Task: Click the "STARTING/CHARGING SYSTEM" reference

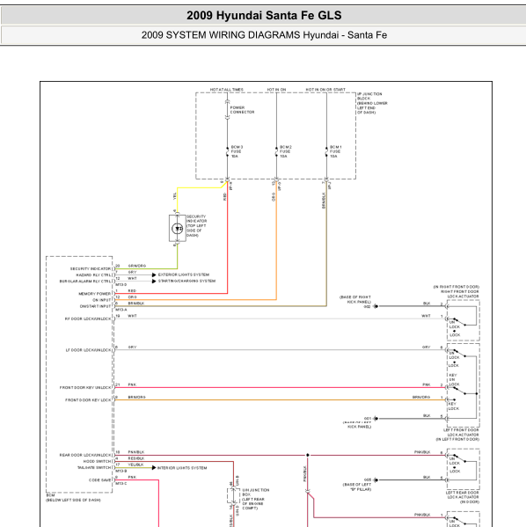Action: coord(186,281)
